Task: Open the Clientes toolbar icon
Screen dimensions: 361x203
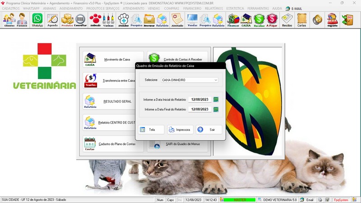Action: click(9, 20)
